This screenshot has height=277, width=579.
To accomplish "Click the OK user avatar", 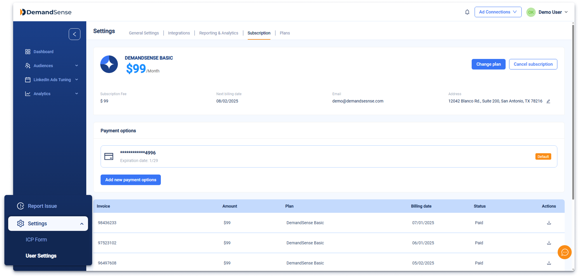I will click(x=531, y=12).
